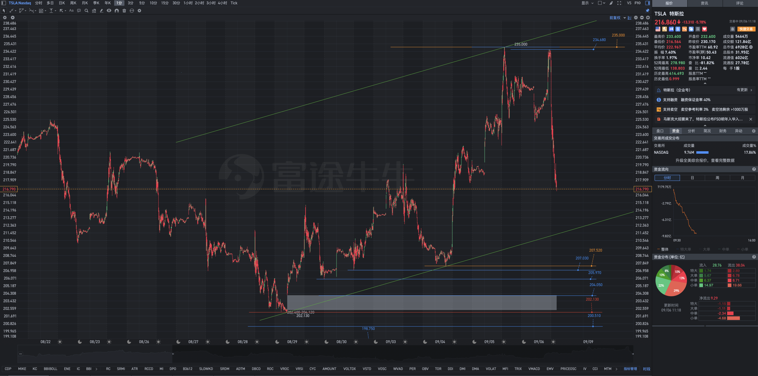Screen dimensions: 758x376
Task: Open VS comparison
Action: click(x=629, y=3)
